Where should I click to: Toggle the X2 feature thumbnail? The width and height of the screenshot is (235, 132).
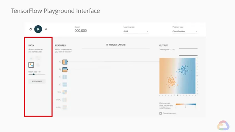click(65, 69)
